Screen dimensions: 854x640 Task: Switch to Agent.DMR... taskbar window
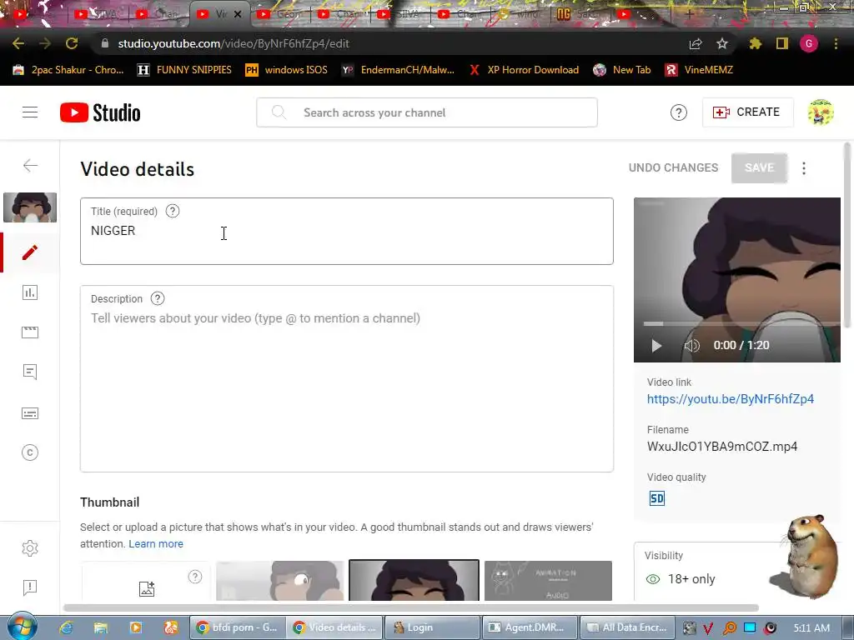coord(530,627)
